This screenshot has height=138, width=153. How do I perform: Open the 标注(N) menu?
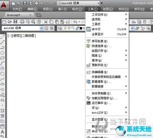[x=124, y=9]
